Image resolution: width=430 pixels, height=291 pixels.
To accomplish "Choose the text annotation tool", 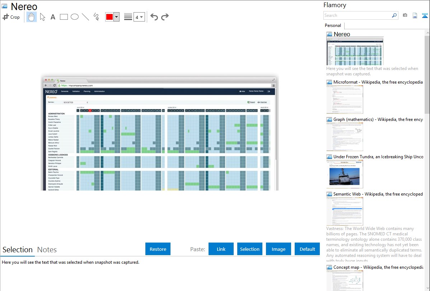I will [x=53, y=17].
